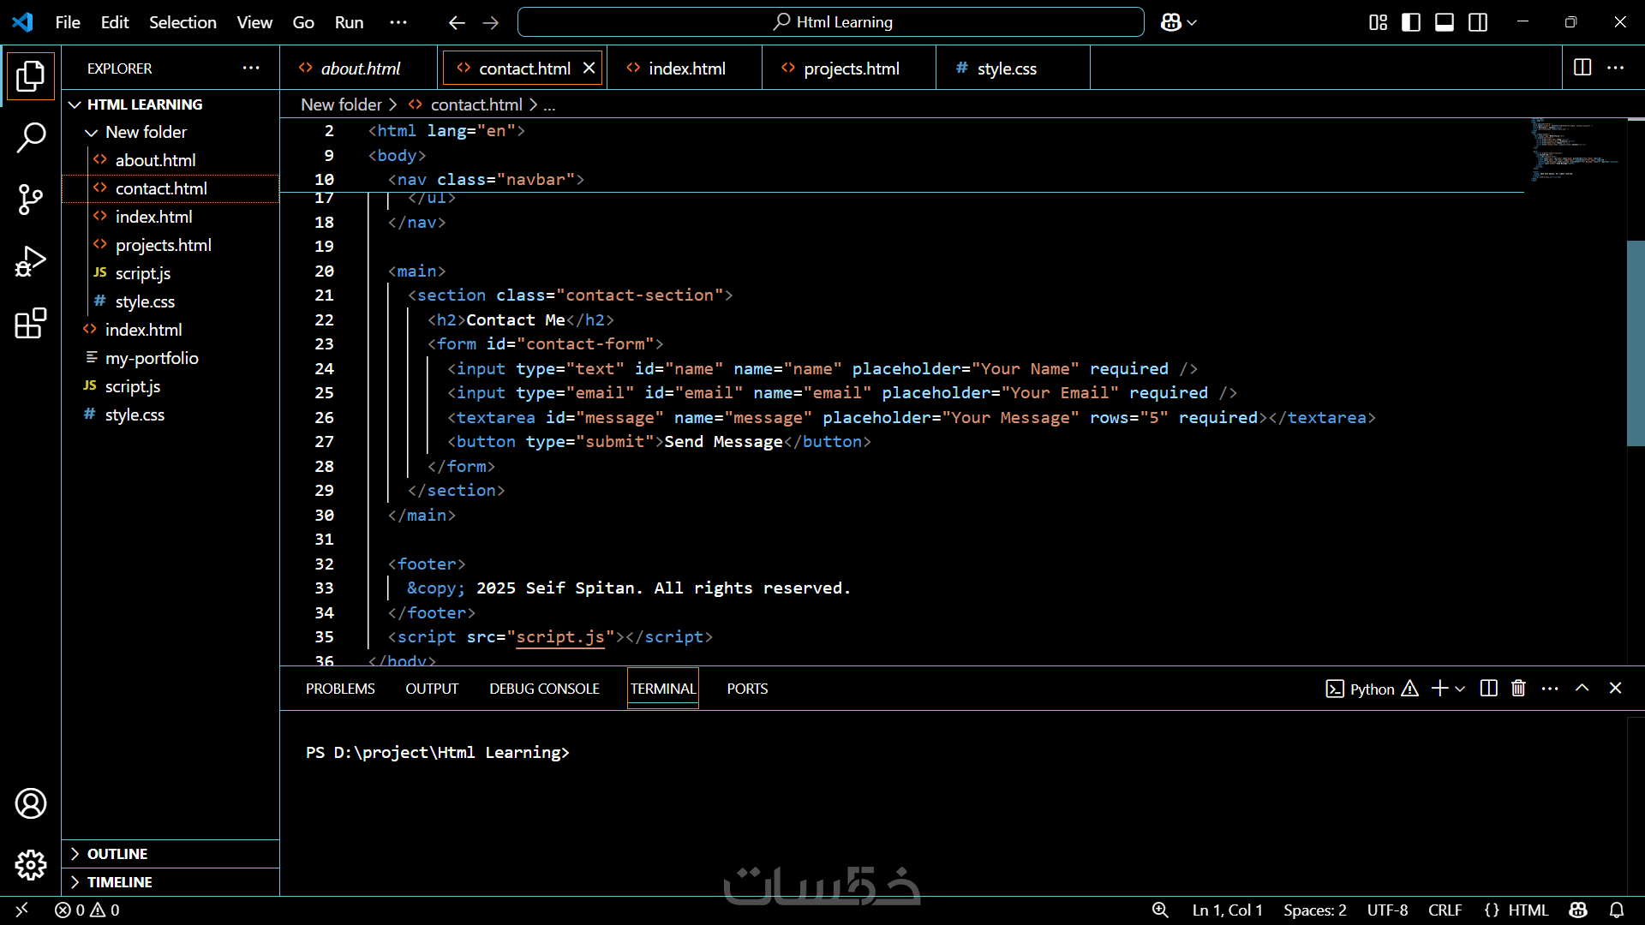Viewport: 1645px width, 925px height.
Task: Click the Manage gear icon
Action: click(x=31, y=865)
